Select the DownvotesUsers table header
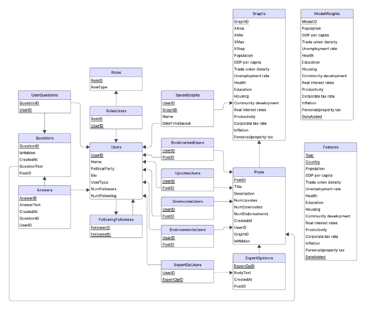The image size is (366, 310). [x=187, y=200]
